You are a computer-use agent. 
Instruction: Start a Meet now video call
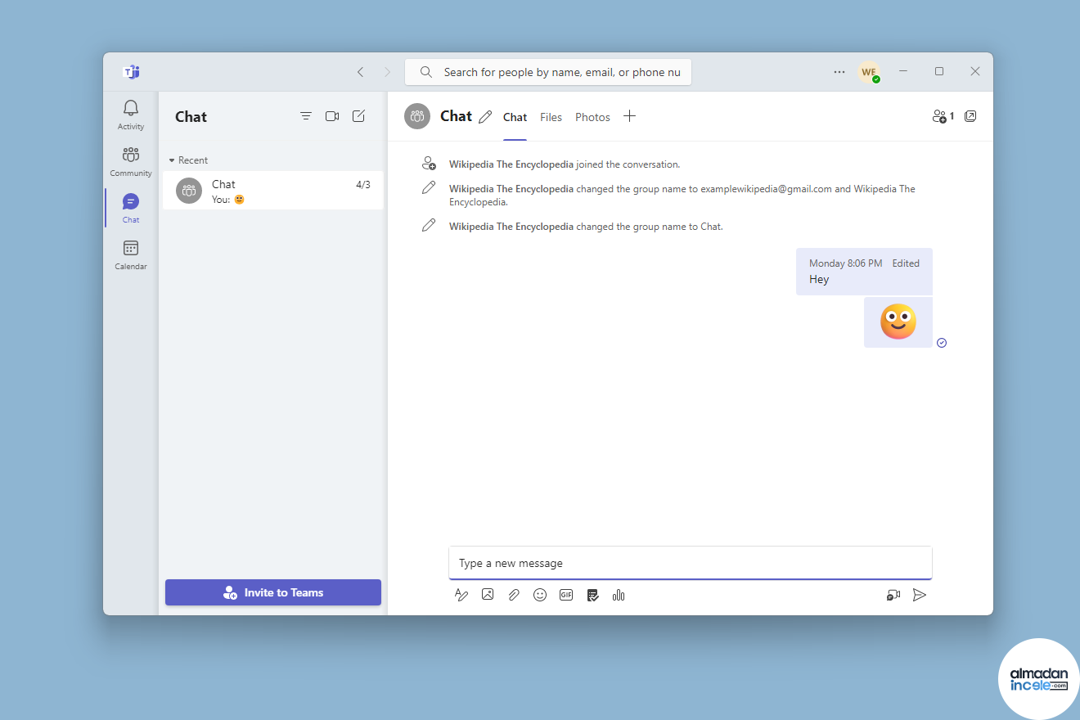click(x=332, y=116)
